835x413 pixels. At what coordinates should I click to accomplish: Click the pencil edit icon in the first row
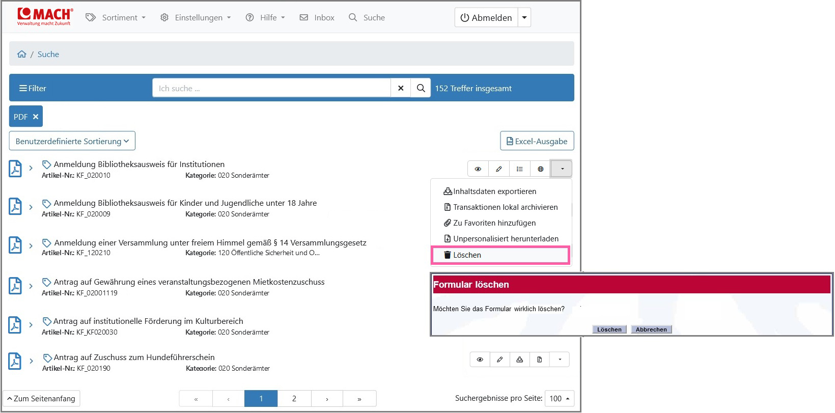click(499, 169)
